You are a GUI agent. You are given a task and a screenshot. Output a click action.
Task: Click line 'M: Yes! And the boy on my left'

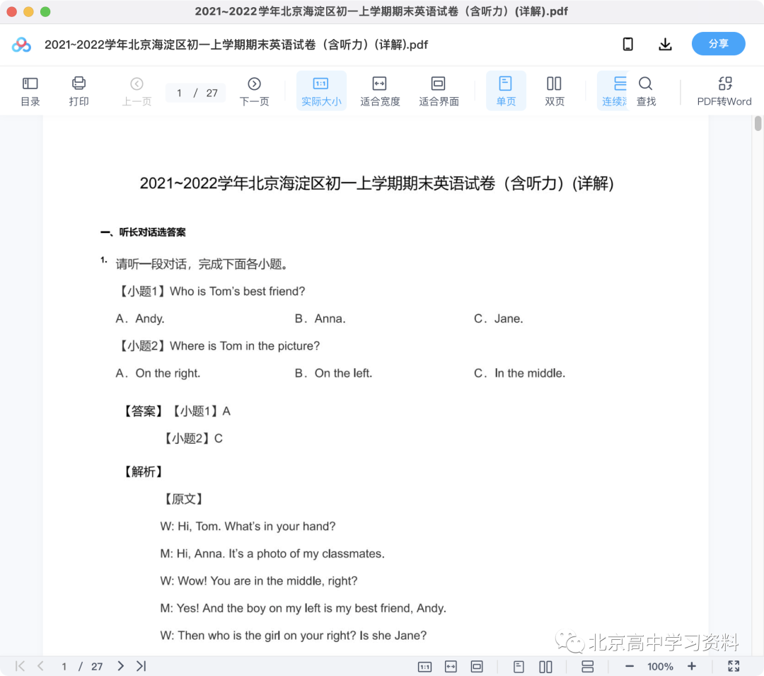[x=303, y=608]
